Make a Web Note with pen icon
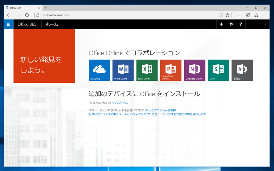 coord(248,15)
